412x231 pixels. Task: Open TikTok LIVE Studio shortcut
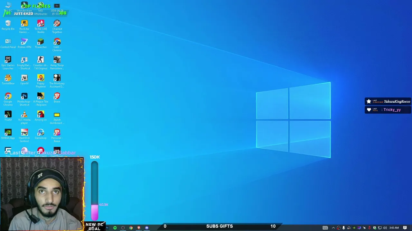pos(41,27)
